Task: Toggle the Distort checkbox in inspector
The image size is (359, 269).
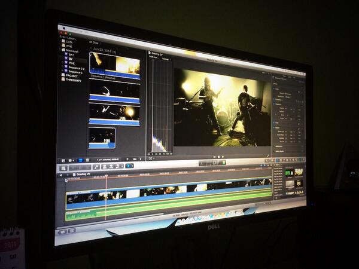Action: tap(275, 128)
